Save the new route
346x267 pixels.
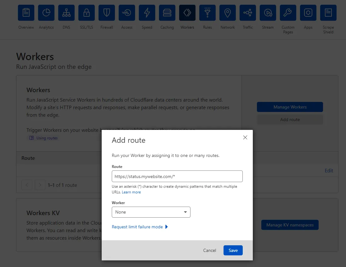click(233, 250)
